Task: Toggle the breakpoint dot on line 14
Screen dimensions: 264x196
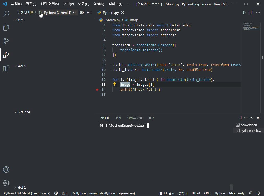Action: [97, 90]
